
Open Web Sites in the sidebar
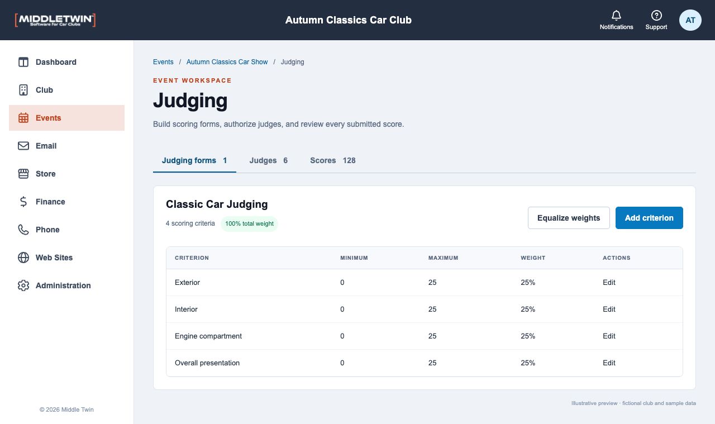pos(66,258)
